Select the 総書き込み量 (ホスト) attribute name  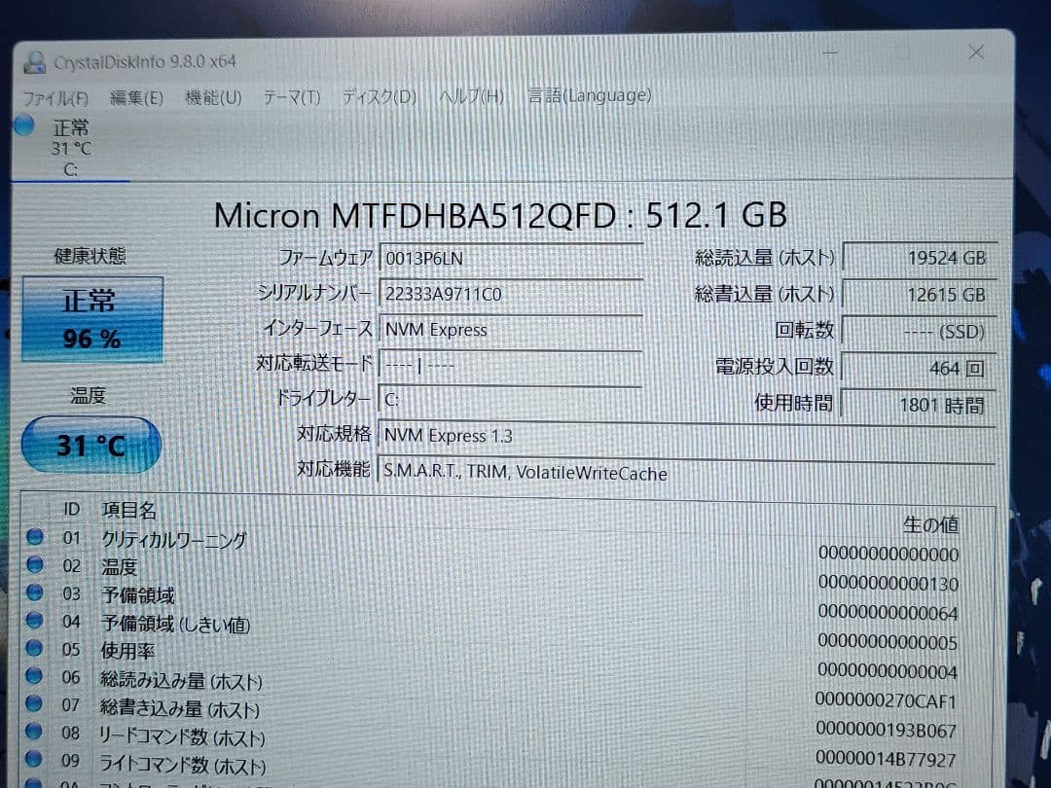pyautogui.click(x=180, y=708)
